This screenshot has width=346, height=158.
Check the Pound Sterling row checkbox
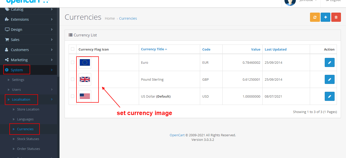click(73, 79)
